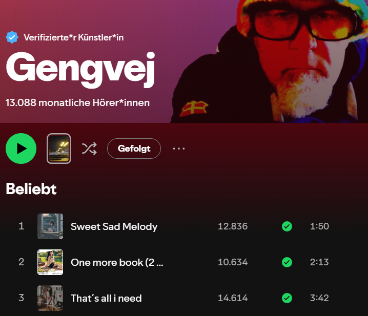Open the highlighted track preview thumbnail beside play
The width and height of the screenshot is (368, 316).
point(58,149)
